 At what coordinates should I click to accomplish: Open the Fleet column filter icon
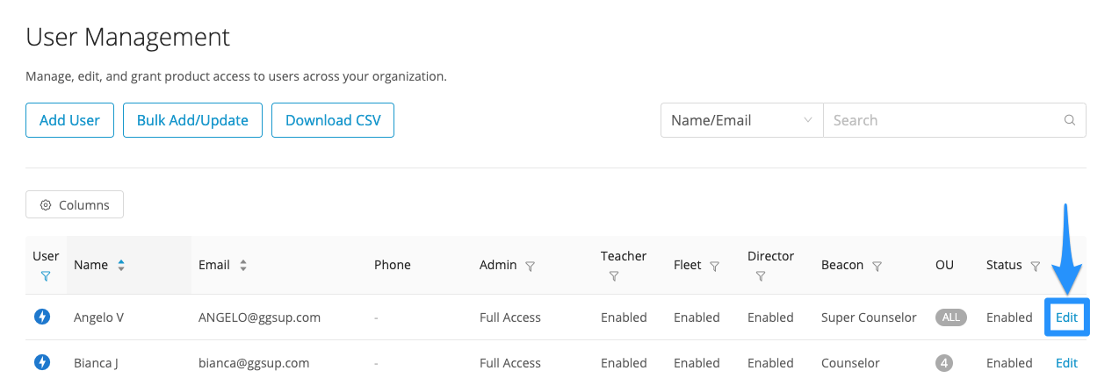pos(715,266)
